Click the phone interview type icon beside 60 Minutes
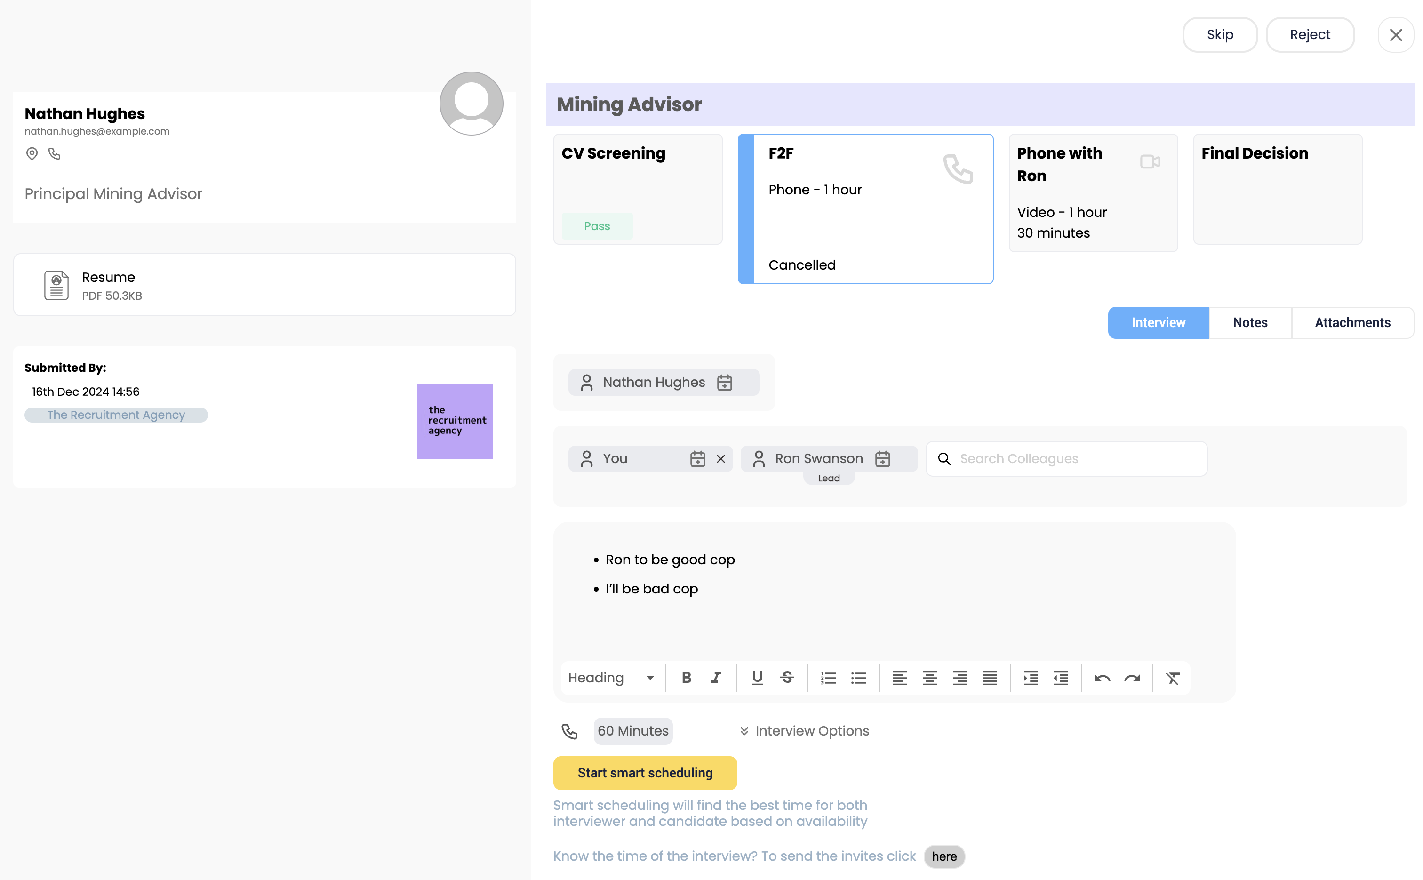This screenshot has height=880, width=1423. pyautogui.click(x=569, y=731)
